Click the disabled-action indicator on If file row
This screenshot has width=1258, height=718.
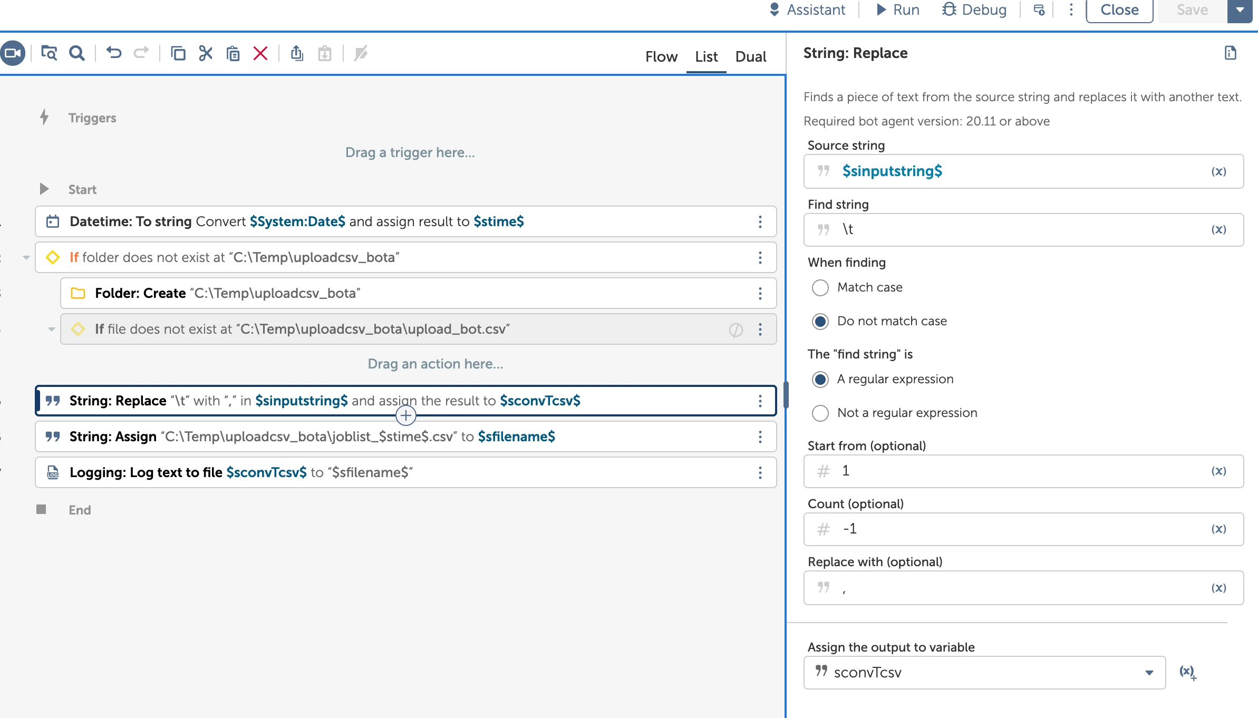click(x=736, y=330)
